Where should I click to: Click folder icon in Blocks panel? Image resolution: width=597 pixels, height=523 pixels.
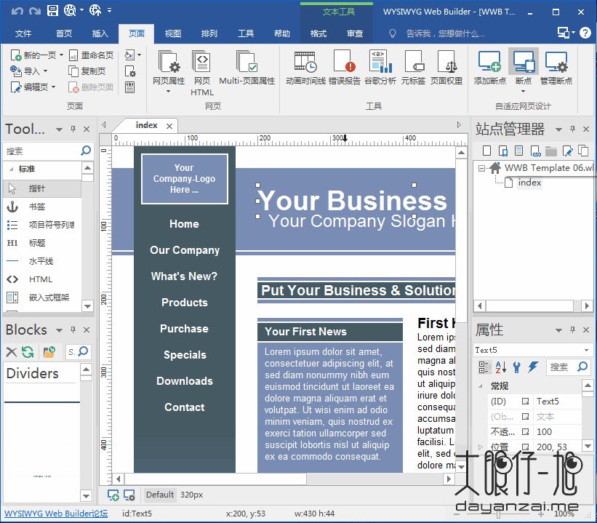49,351
